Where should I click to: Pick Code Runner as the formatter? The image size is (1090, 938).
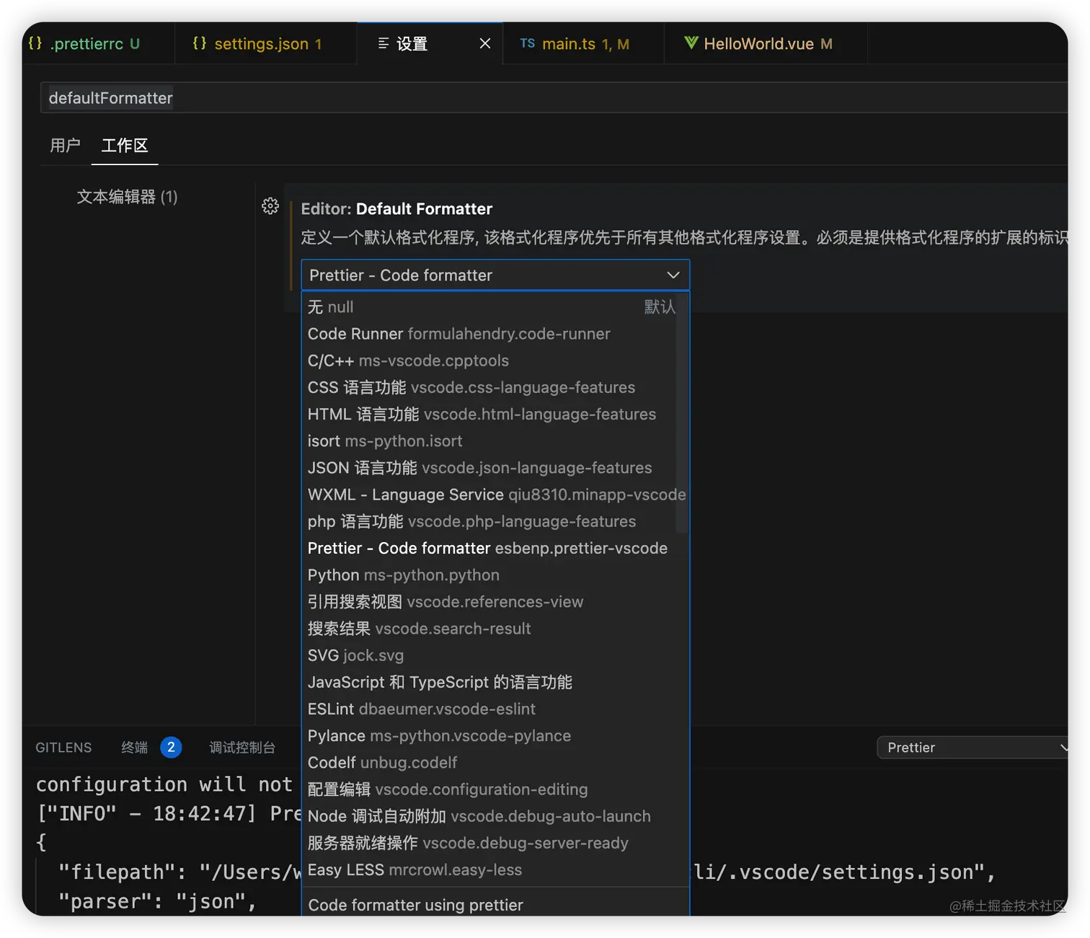492,334
